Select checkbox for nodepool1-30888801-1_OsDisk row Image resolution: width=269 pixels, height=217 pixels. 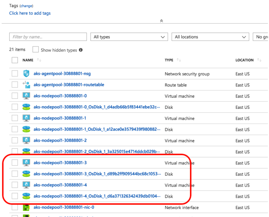point(15,129)
